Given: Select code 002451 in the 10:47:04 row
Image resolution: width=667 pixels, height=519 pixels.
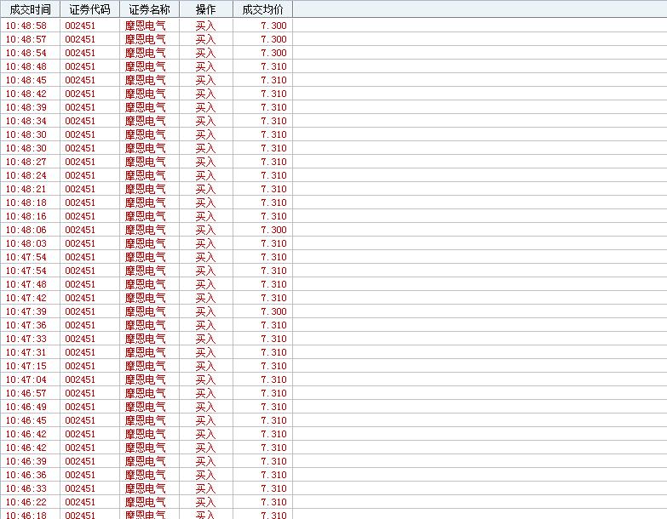Looking at the screenshot, I should [80, 379].
